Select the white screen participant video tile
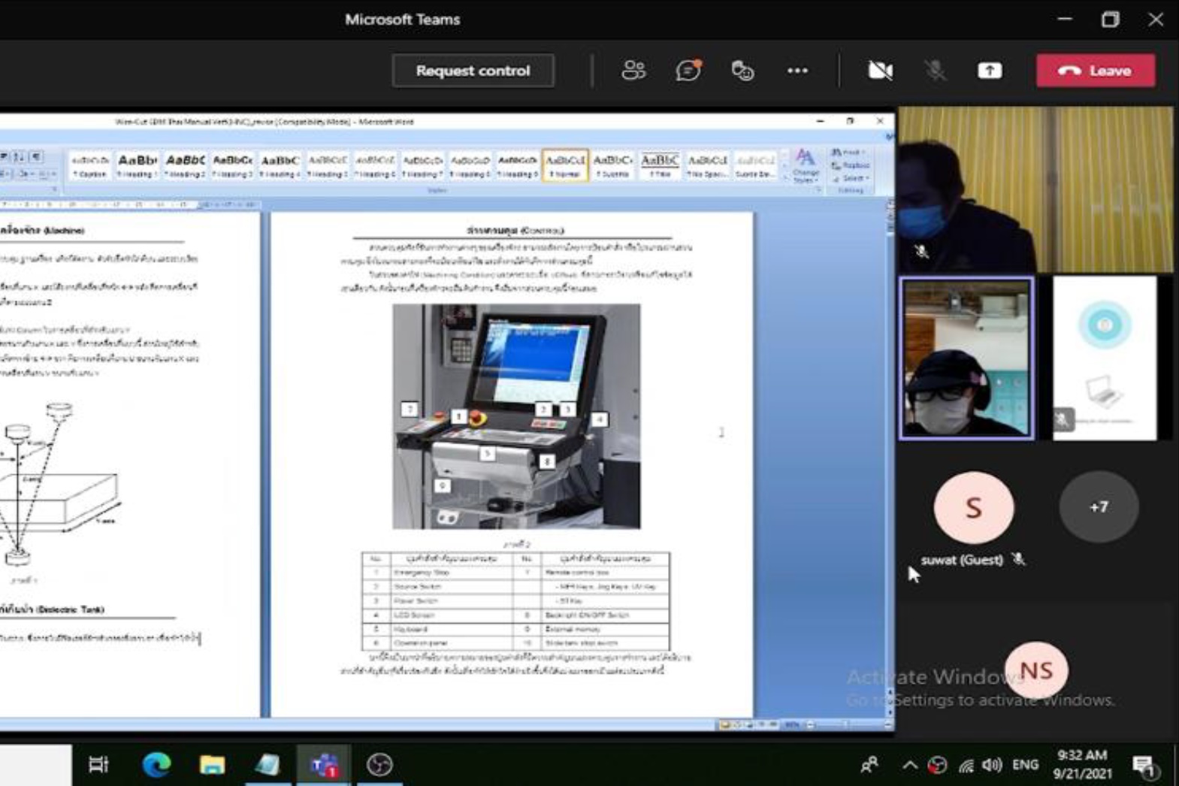The image size is (1179, 786). [1105, 358]
